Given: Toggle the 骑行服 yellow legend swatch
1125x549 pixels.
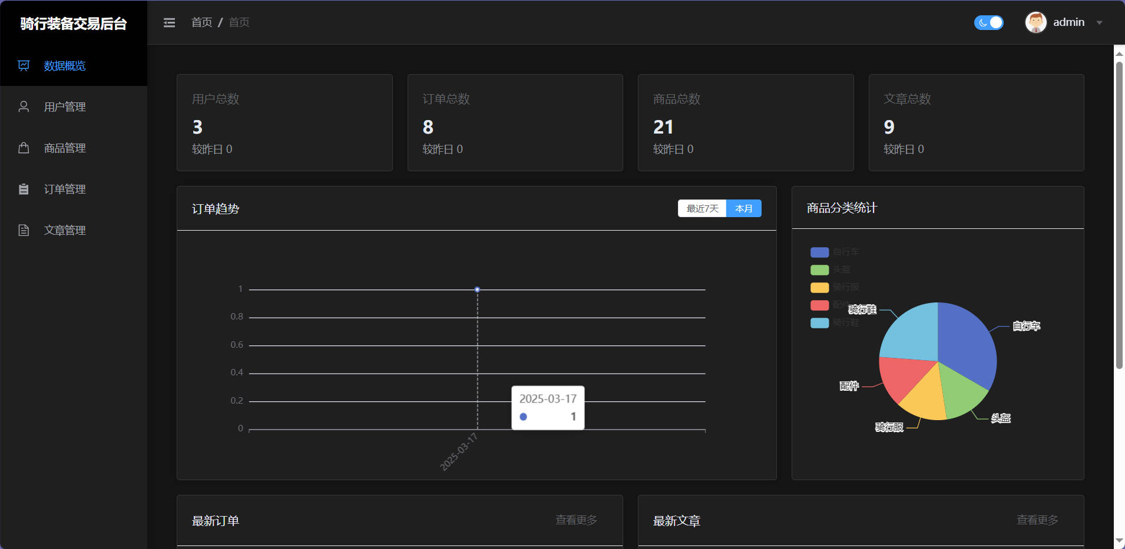Looking at the screenshot, I should point(819,287).
